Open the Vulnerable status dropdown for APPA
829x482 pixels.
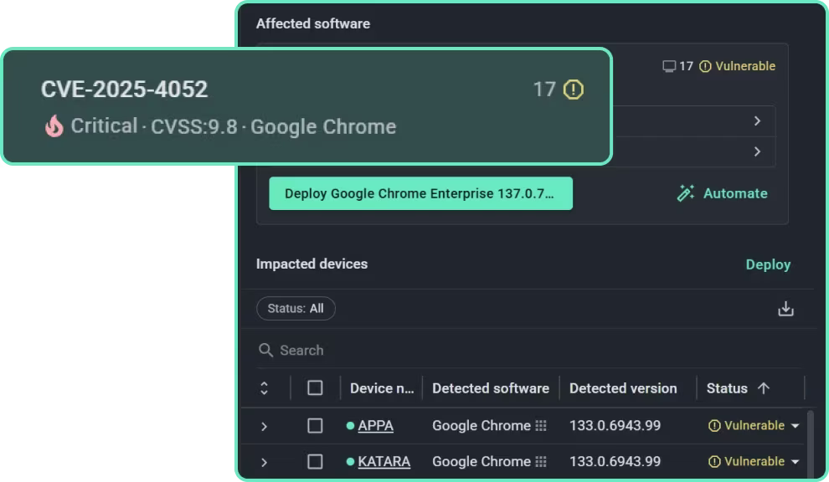point(795,426)
